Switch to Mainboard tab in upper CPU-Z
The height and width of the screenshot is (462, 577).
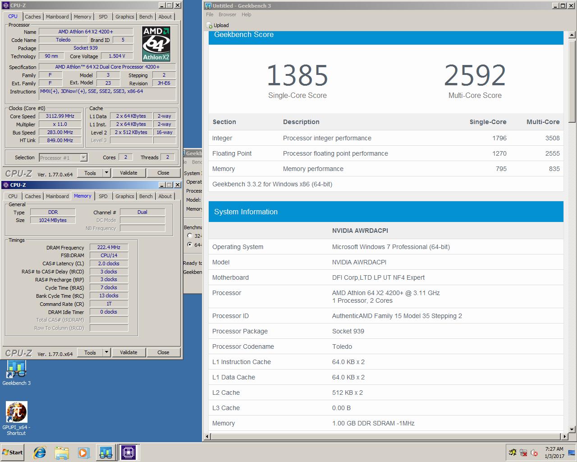click(57, 17)
